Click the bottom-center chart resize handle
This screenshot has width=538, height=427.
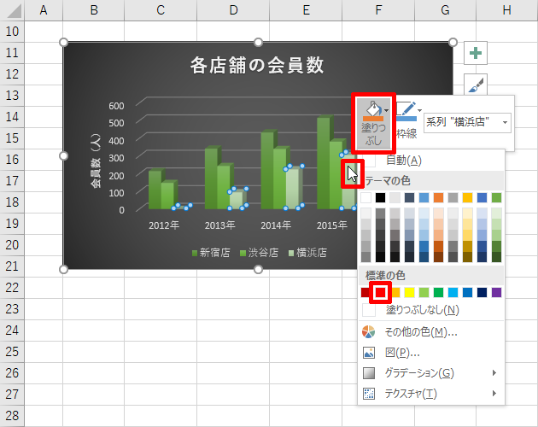click(259, 270)
